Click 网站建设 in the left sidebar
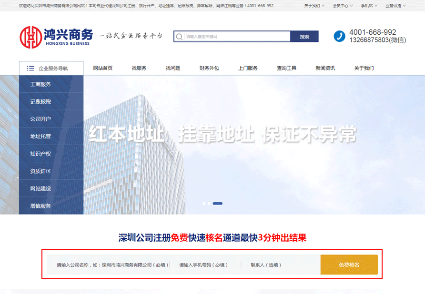 click(40, 188)
